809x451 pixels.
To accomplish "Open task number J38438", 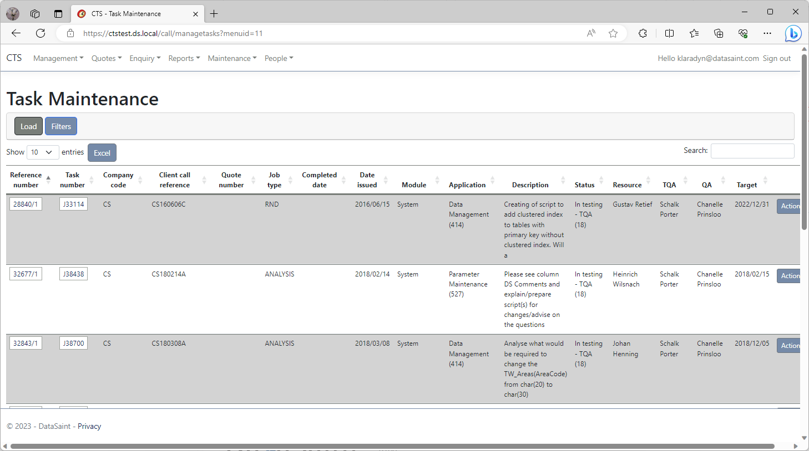I will coord(73,274).
